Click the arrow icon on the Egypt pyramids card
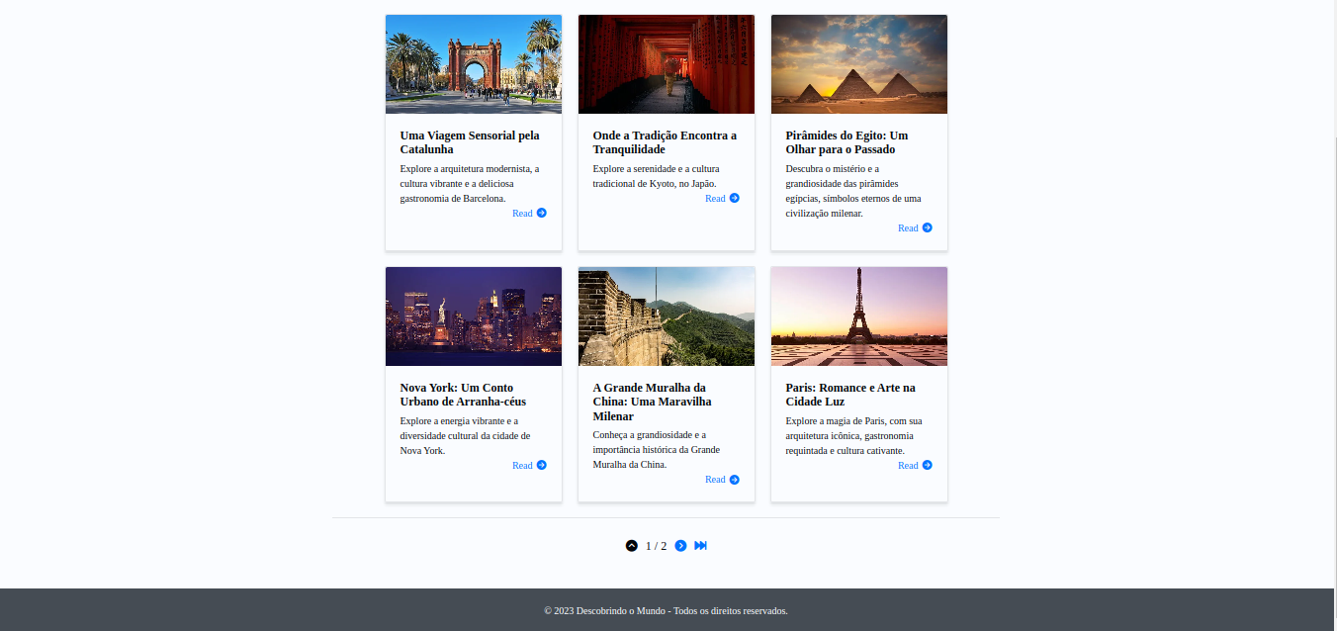This screenshot has width=1337, height=631. (x=928, y=228)
